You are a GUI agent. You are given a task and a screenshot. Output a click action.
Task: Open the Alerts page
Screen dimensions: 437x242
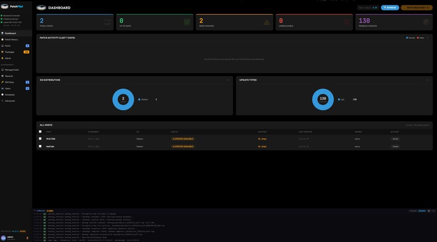pyautogui.click(x=16, y=58)
